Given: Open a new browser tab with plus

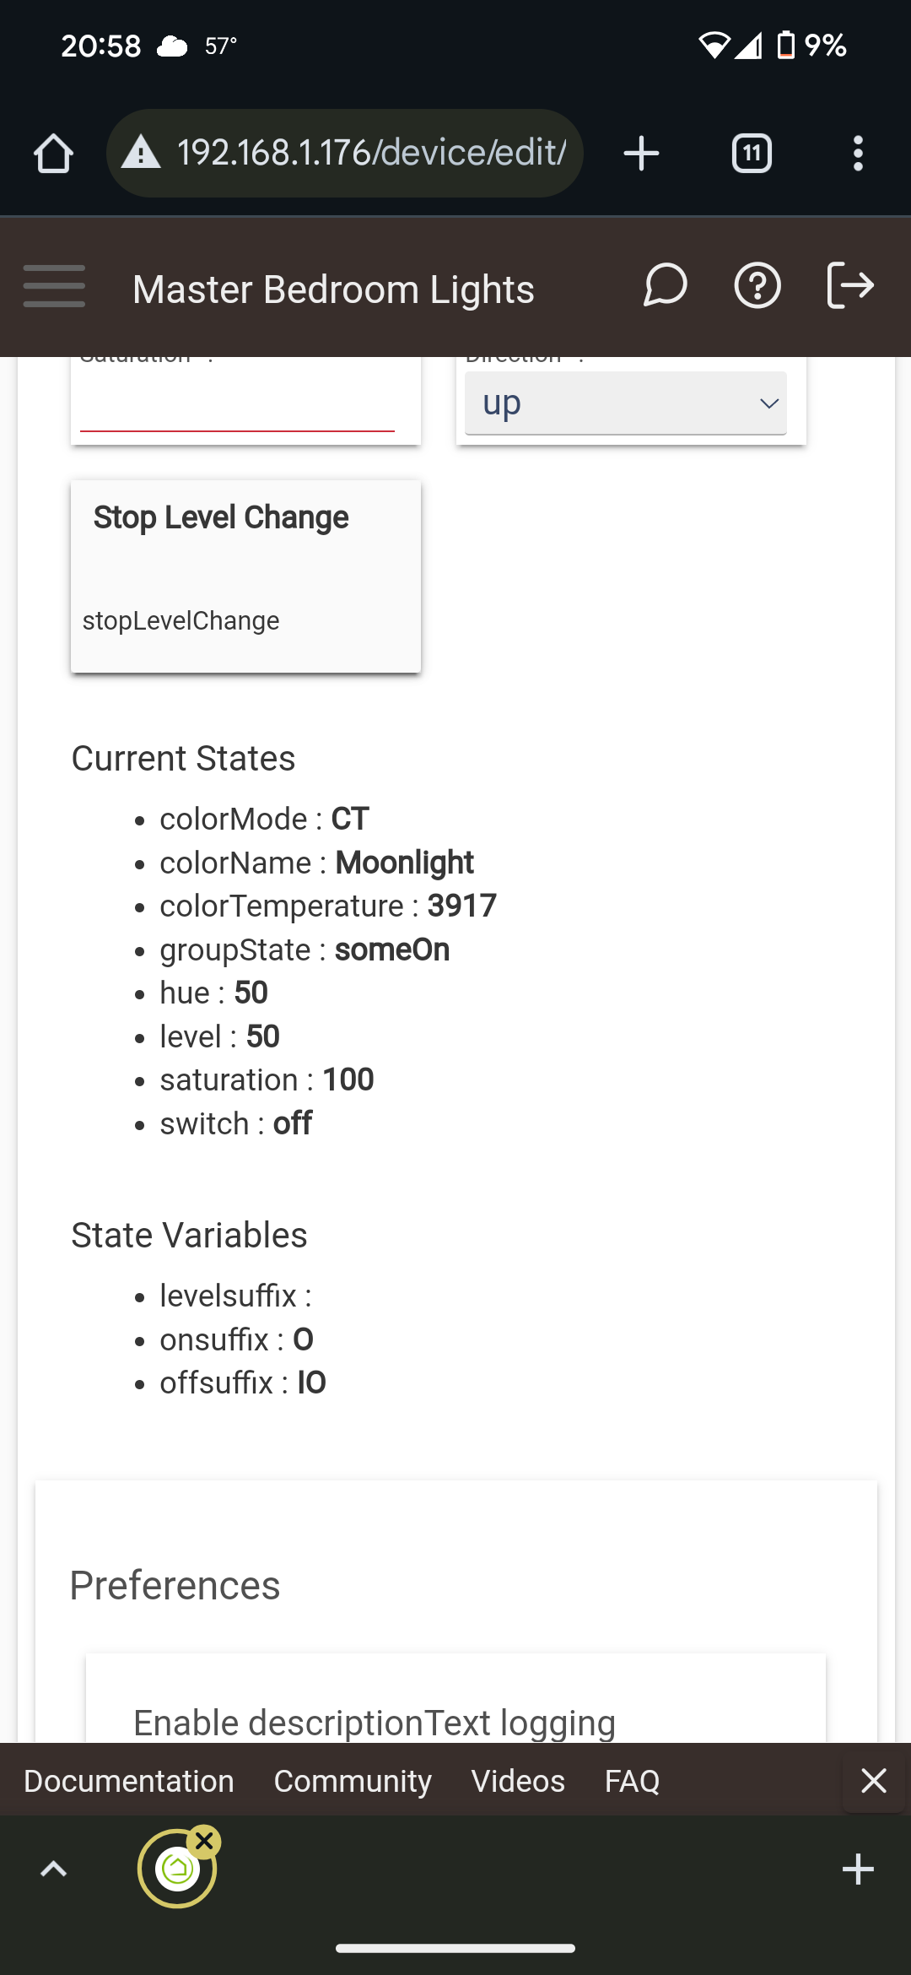Looking at the screenshot, I should pyautogui.click(x=641, y=154).
